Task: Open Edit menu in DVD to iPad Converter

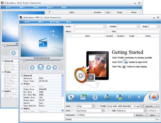Action: (x=41, y=22)
